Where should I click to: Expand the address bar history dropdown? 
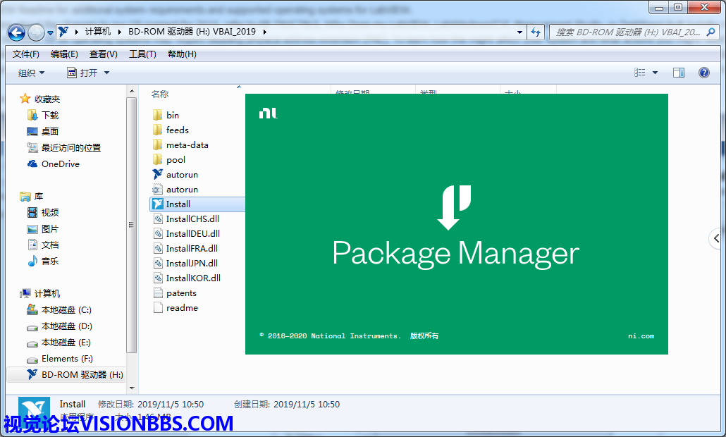tap(519, 32)
